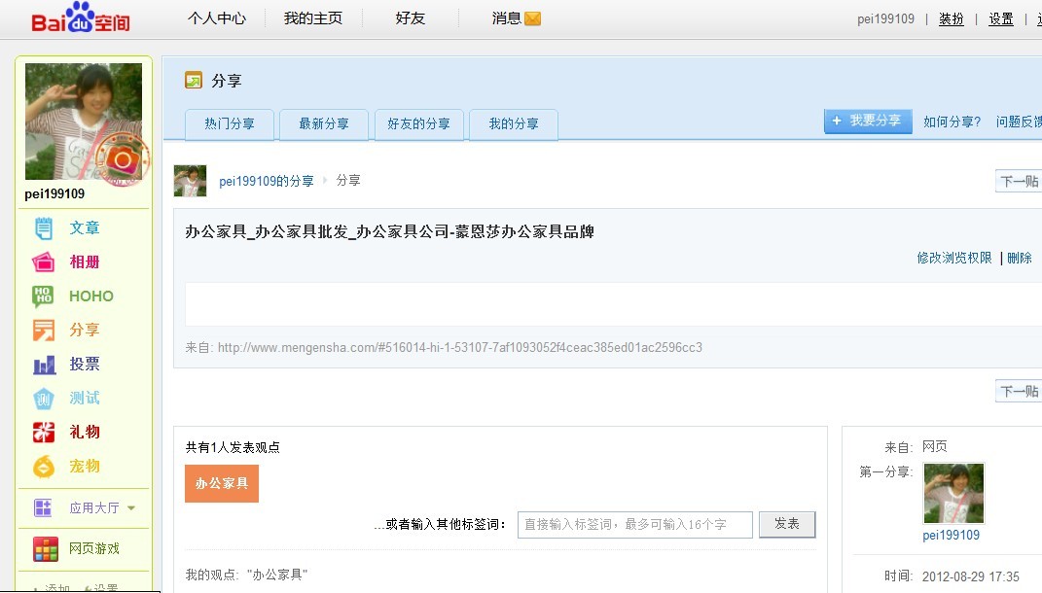Image resolution: width=1042 pixels, height=593 pixels.
Task: Click the upper 下一贴 button
Action: tap(1019, 181)
